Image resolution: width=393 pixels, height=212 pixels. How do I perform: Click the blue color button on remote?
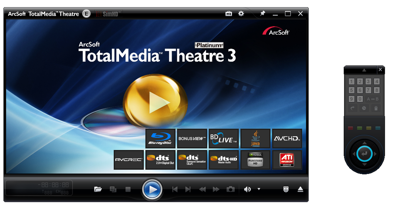coord(378,128)
